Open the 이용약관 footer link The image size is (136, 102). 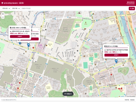127,100
